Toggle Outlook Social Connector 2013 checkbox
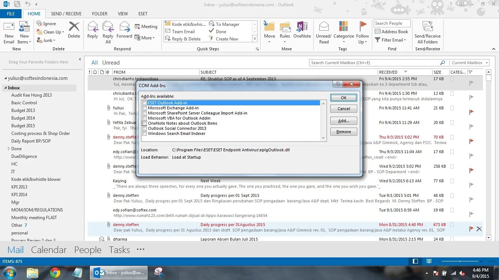Screen dimensions: 499x280 145,129
